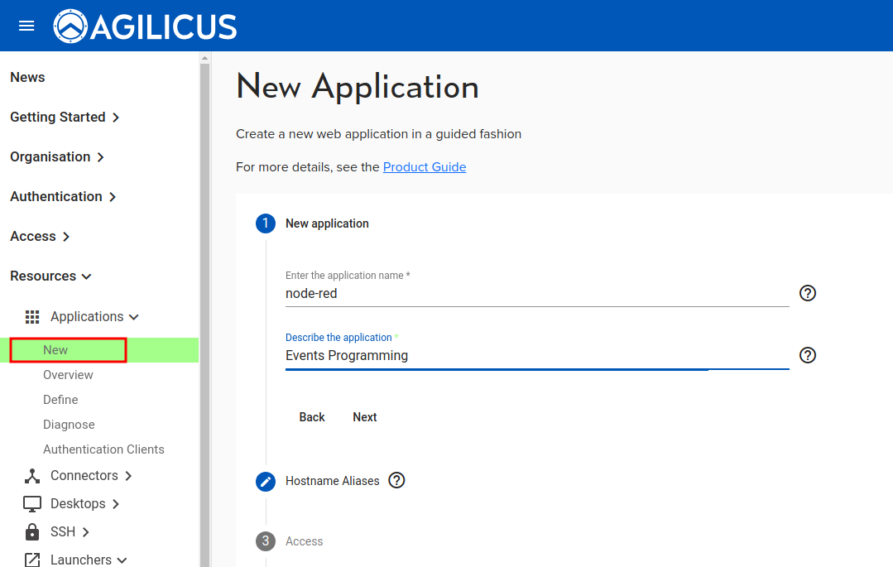Viewport: 893px width, 567px height.
Task: Click the step 1 New application circle
Action: point(266,223)
